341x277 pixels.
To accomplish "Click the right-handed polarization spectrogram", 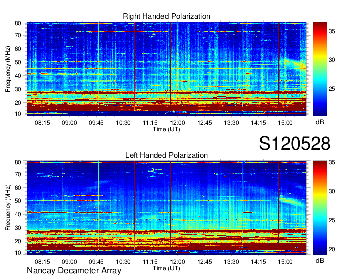I will (166, 69).
